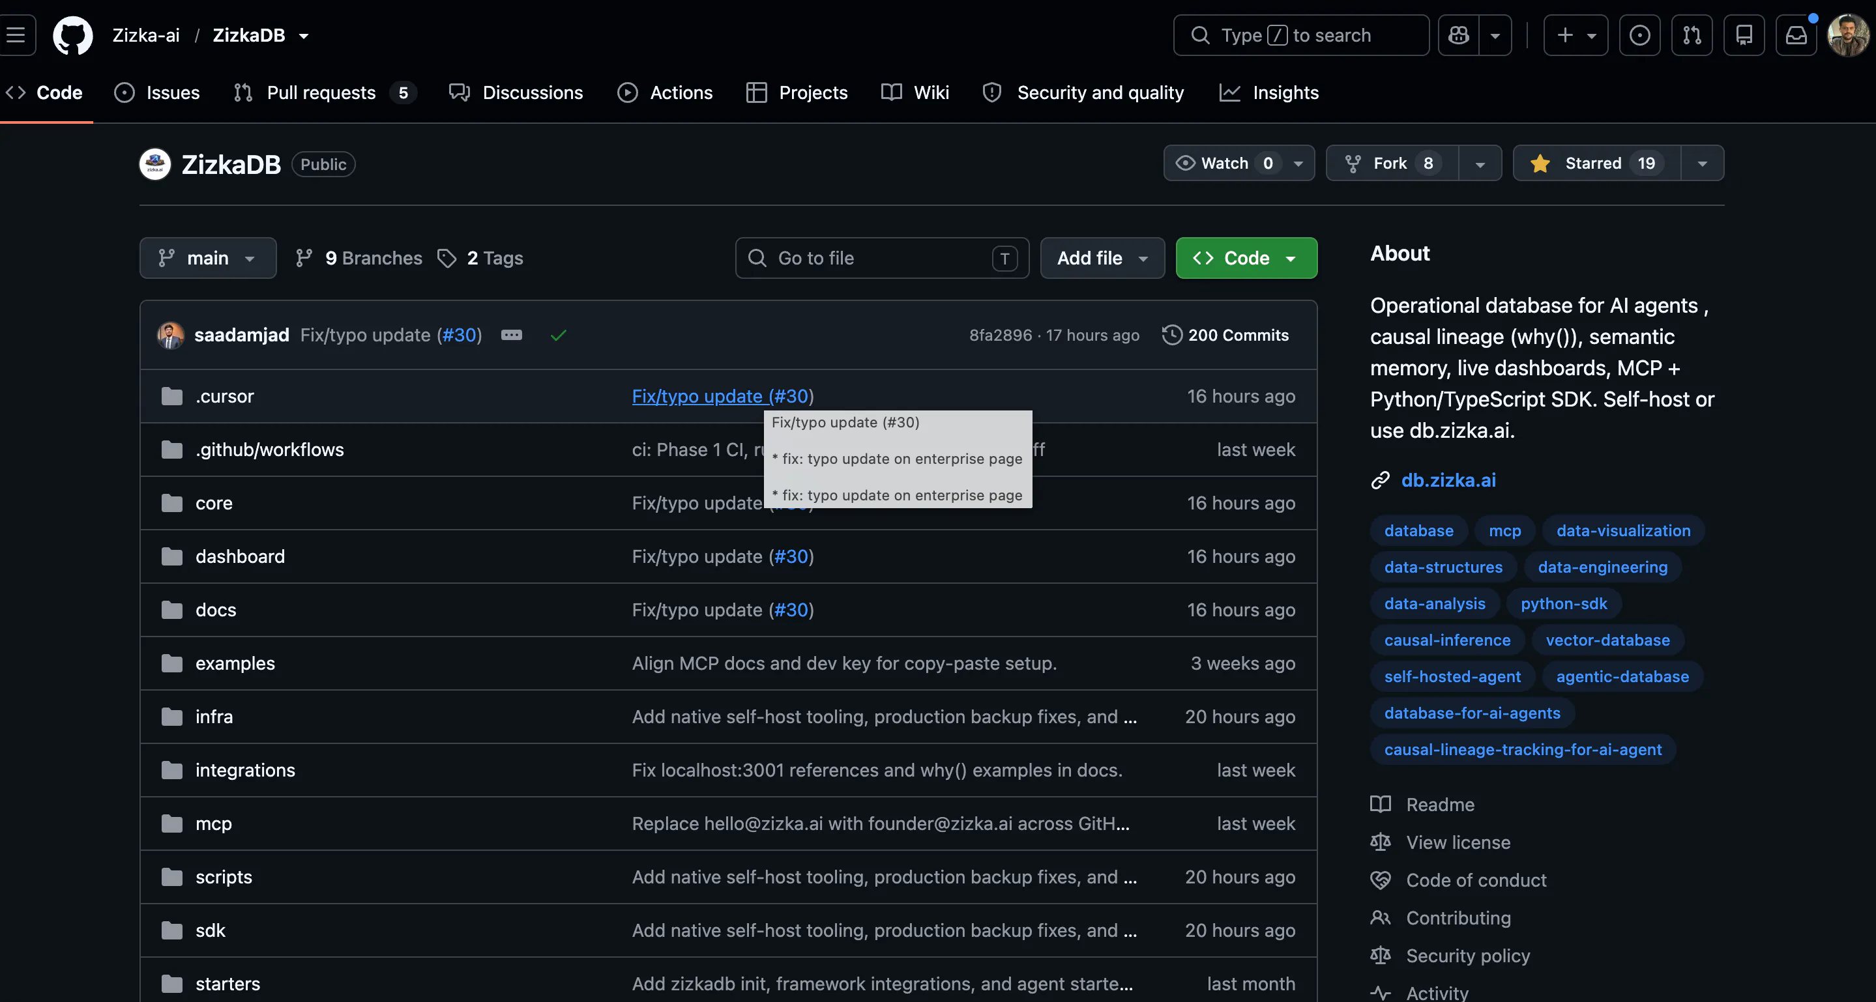
Task: Open the Zizka-ai organization link
Action: 145,35
